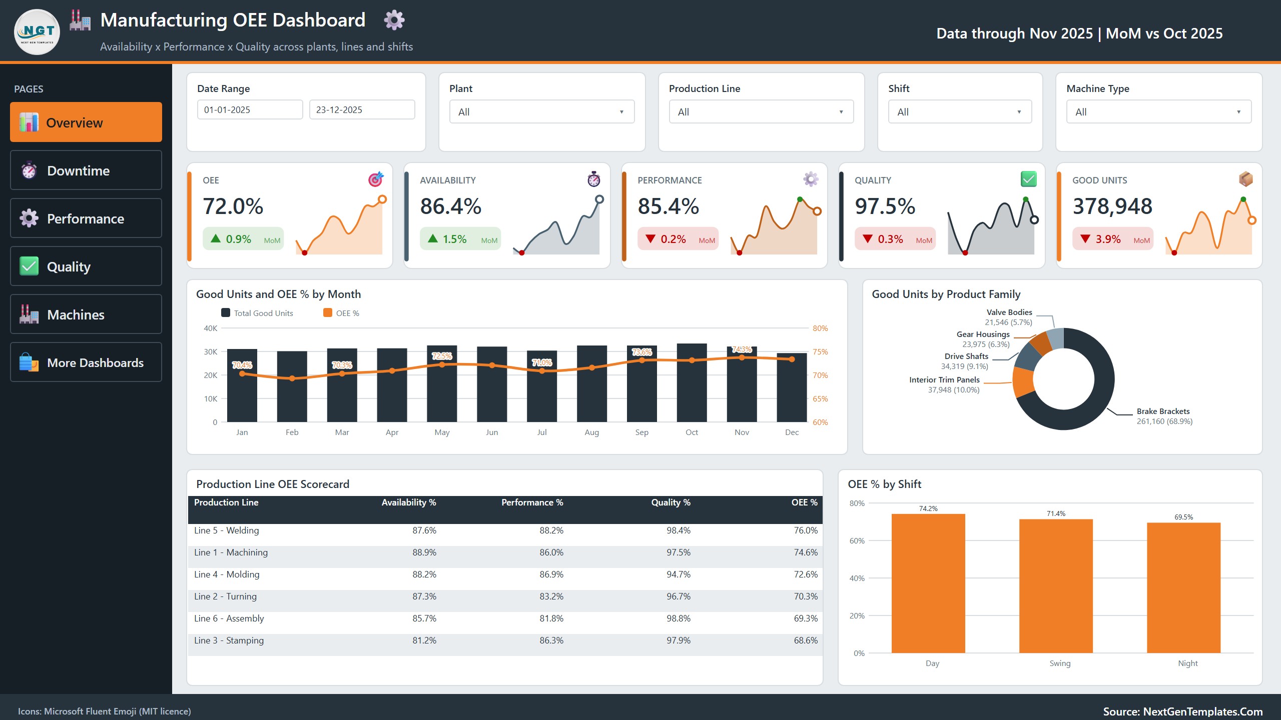This screenshot has height=720, width=1281.
Task: Click the stopwatch icon on Downtime page
Action: [x=29, y=170]
